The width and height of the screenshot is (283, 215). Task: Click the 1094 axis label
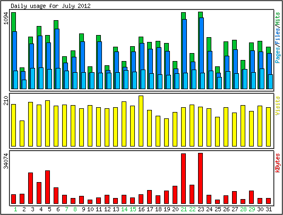[x=6, y=18]
